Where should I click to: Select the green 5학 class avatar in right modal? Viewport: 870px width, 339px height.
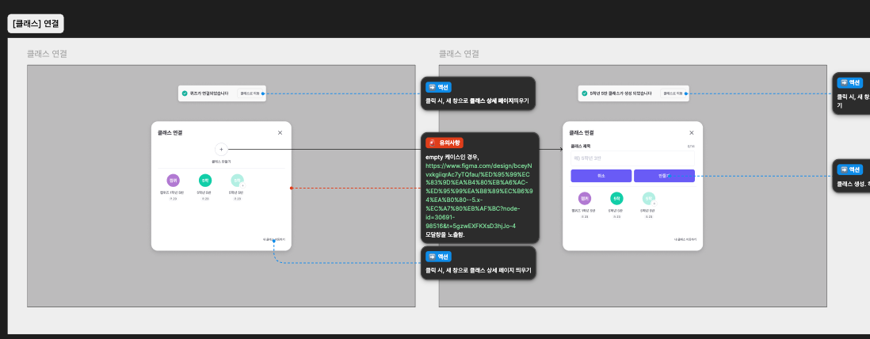tap(617, 198)
